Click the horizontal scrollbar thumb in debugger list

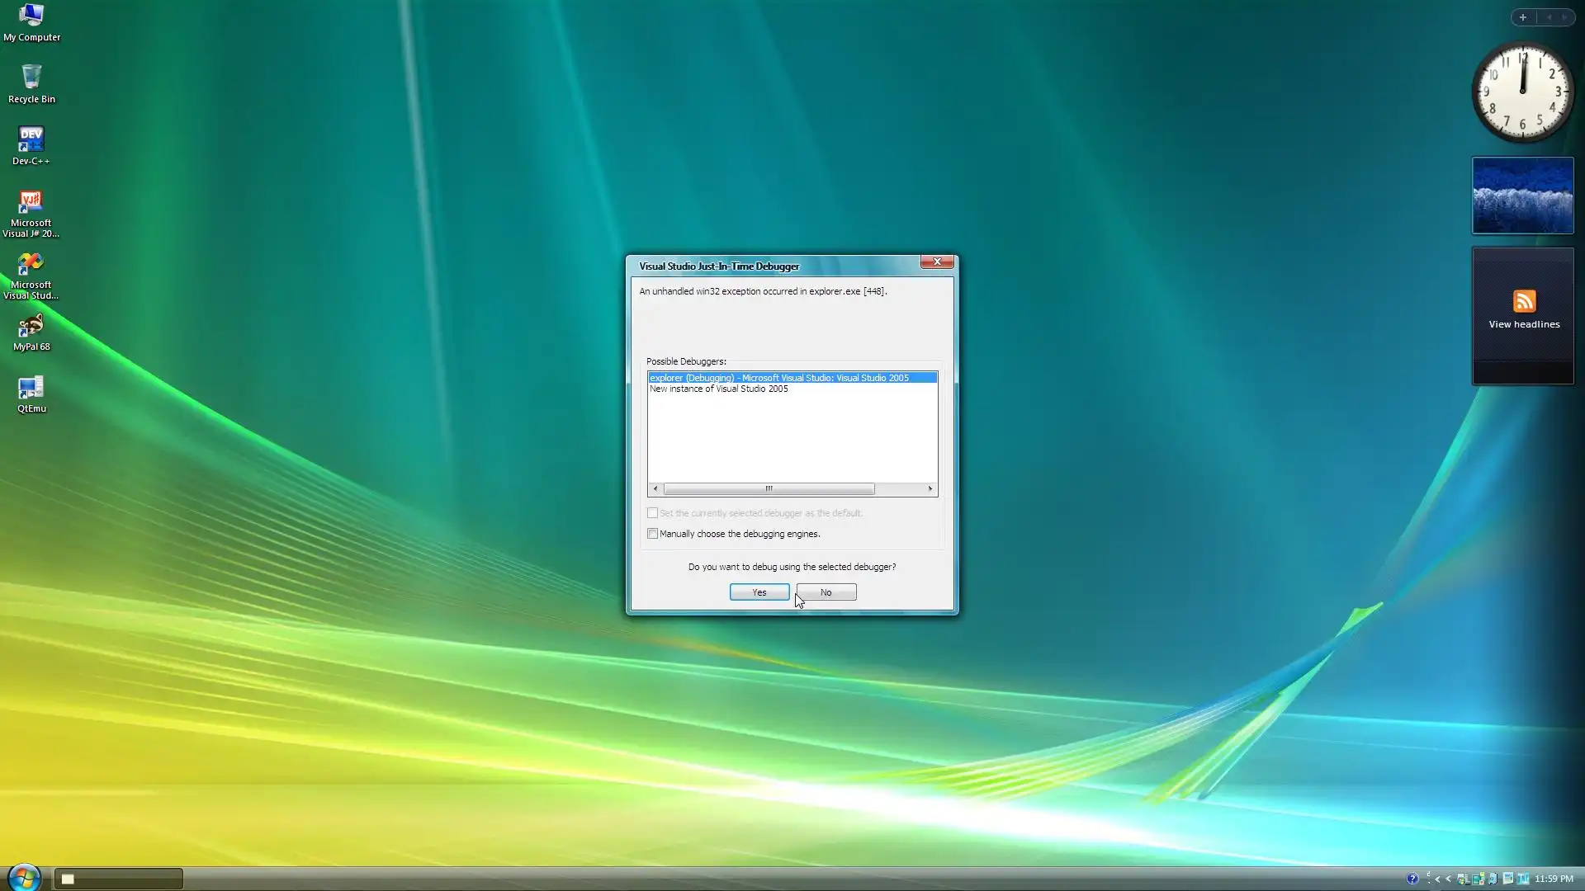[769, 488]
